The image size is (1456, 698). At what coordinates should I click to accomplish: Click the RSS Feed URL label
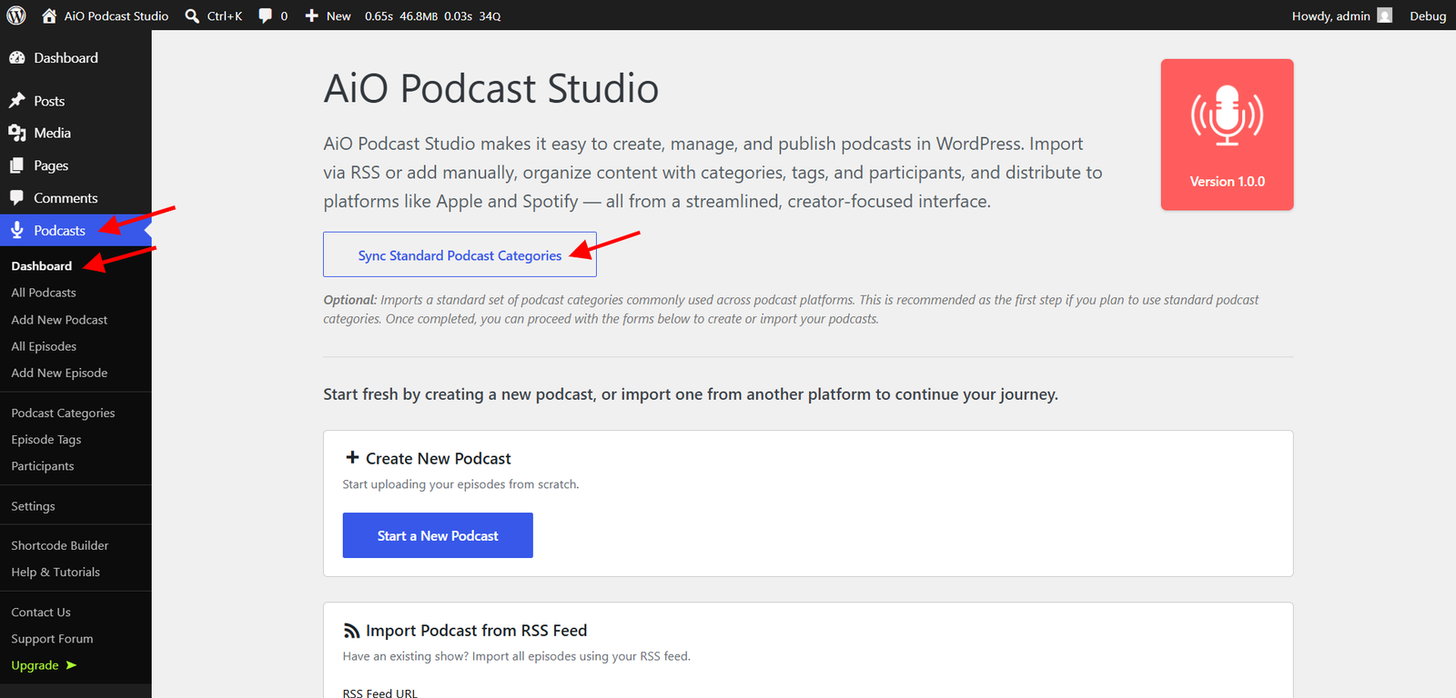[x=380, y=693]
